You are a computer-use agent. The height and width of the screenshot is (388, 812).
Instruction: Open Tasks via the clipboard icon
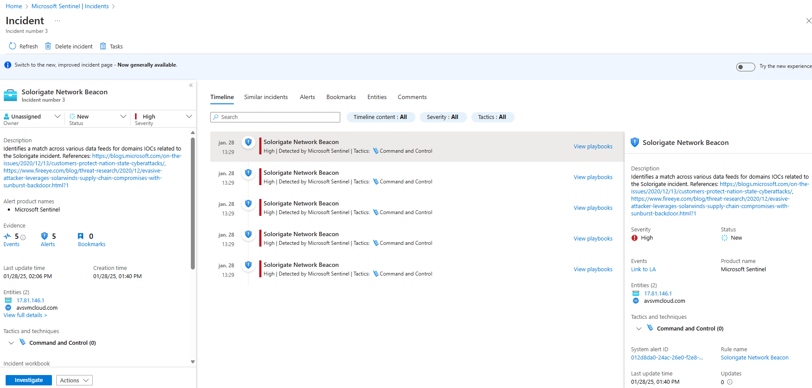coord(103,46)
